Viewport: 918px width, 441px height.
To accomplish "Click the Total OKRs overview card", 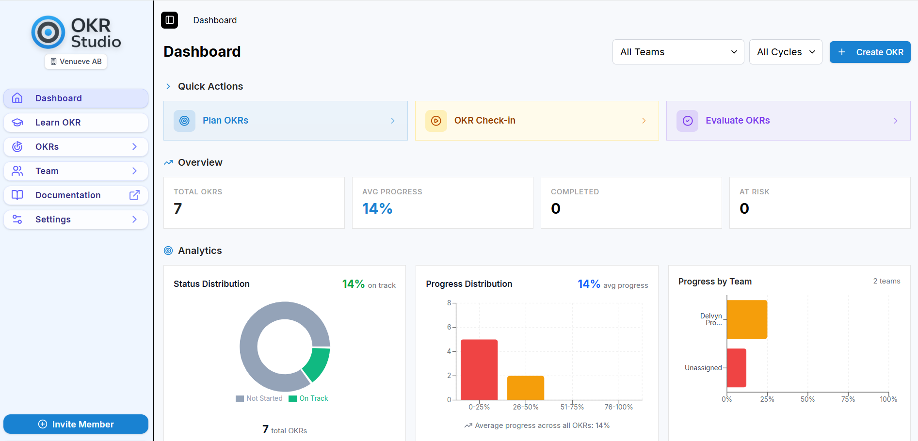I will (254, 203).
